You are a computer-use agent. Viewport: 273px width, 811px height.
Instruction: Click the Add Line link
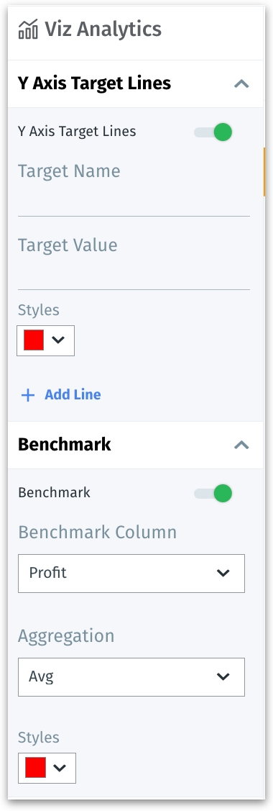[73, 395]
